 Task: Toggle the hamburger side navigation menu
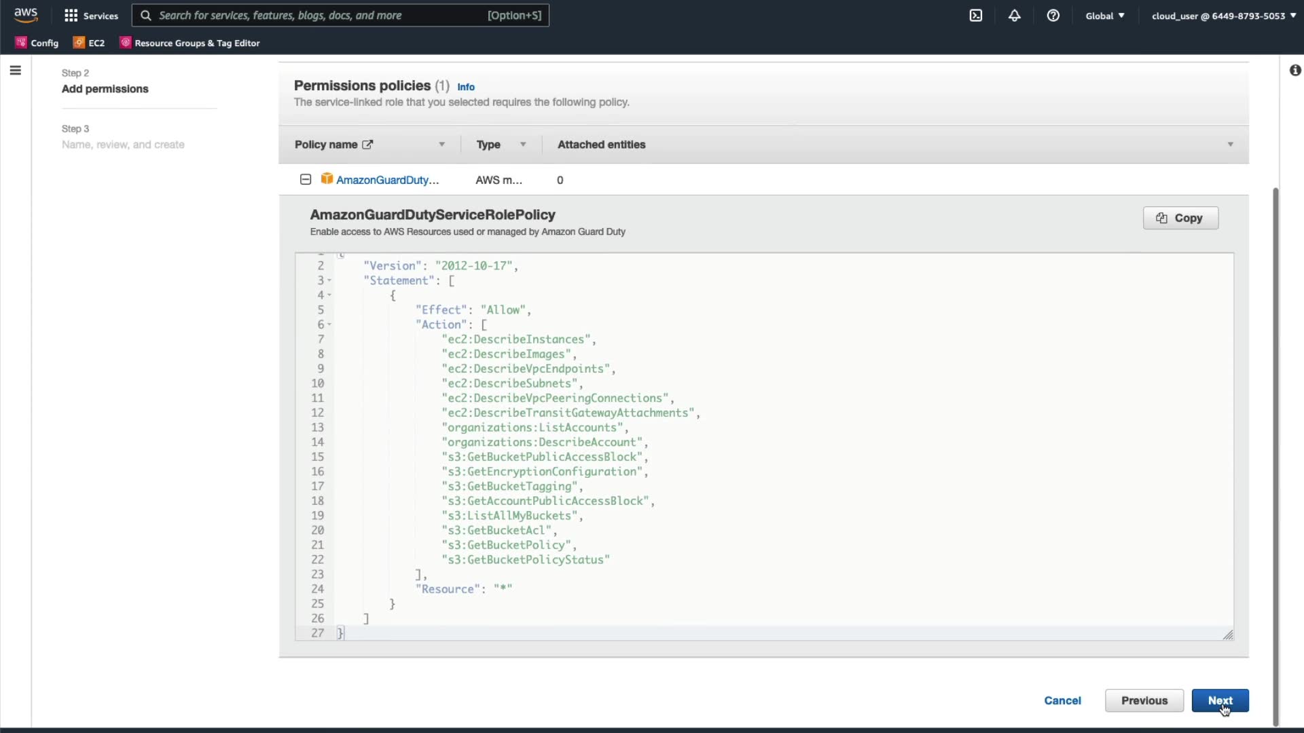click(x=16, y=71)
